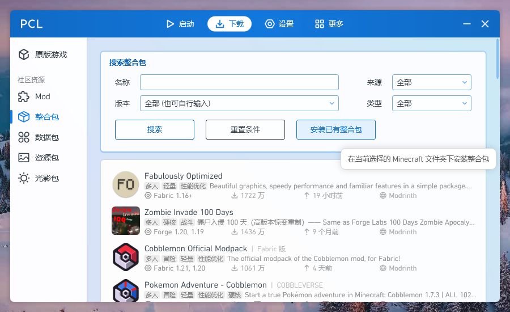Click the PCL logo
This screenshot has width=510, height=312.
(x=32, y=24)
